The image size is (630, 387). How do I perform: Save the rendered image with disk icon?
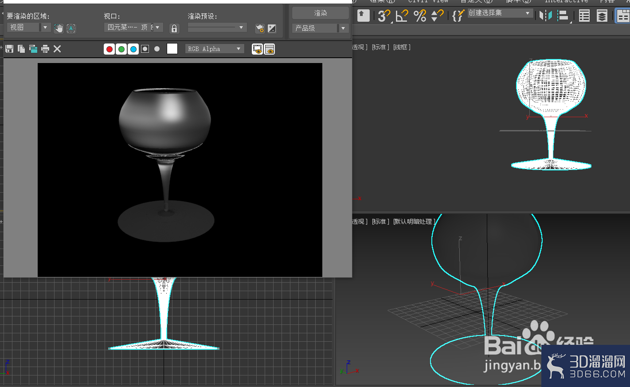coord(9,49)
